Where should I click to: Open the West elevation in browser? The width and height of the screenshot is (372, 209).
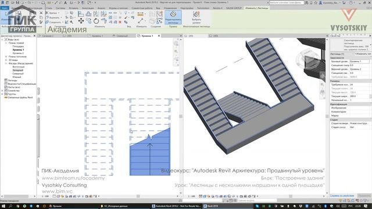[x=18, y=70]
